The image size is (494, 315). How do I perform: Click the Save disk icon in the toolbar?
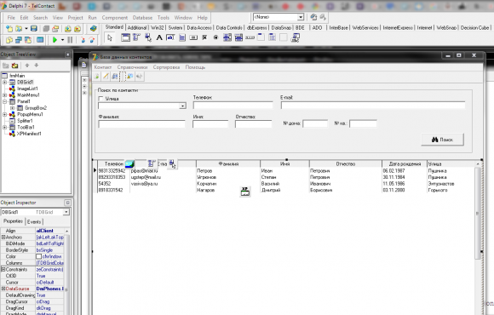pyautogui.click(x=34, y=29)
